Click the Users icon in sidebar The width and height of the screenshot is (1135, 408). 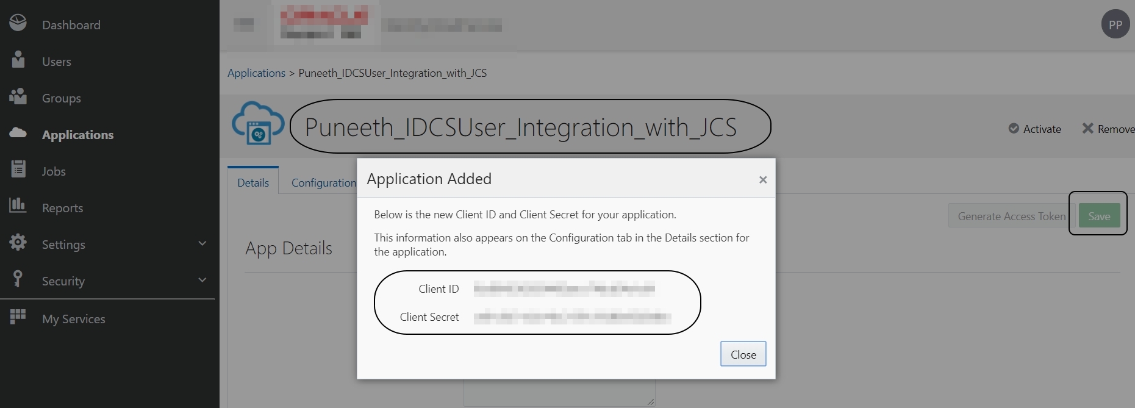click(x=18, y=60)
